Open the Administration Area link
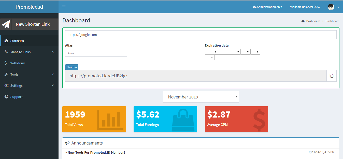 (268, 7)
